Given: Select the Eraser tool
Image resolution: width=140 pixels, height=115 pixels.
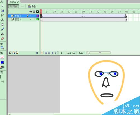Looking at the screenshot, I should [x=3, y=38].
